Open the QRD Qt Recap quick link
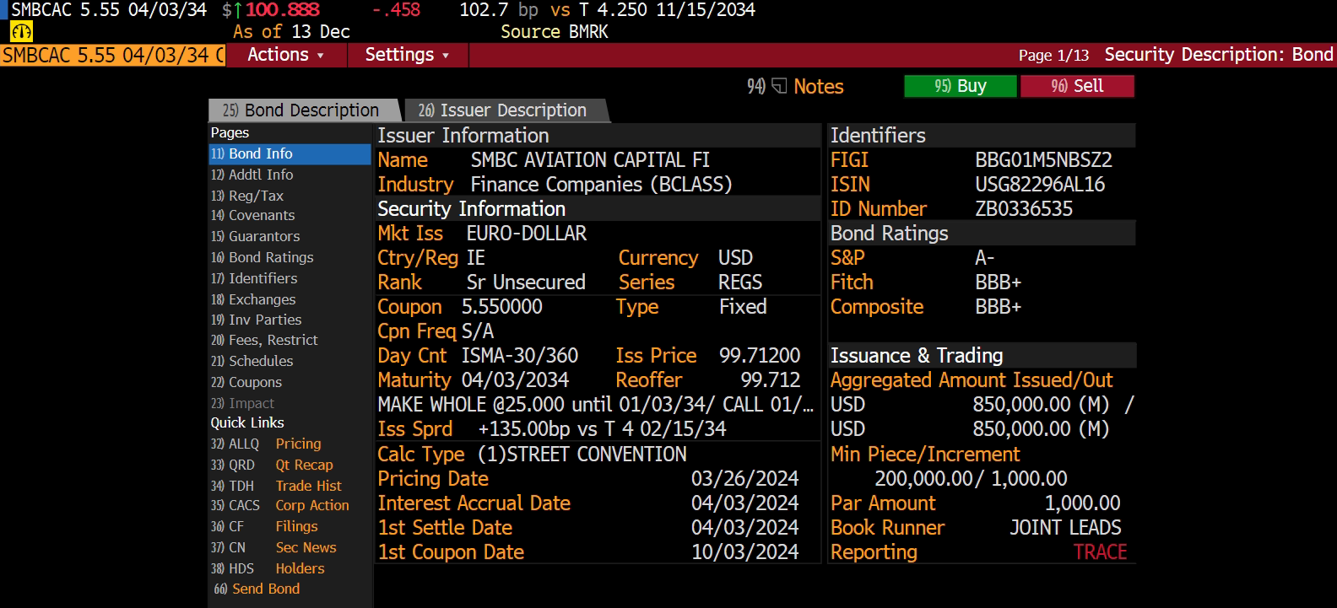The height and width of the screenshot is (608, 1337). pos(272,465)
